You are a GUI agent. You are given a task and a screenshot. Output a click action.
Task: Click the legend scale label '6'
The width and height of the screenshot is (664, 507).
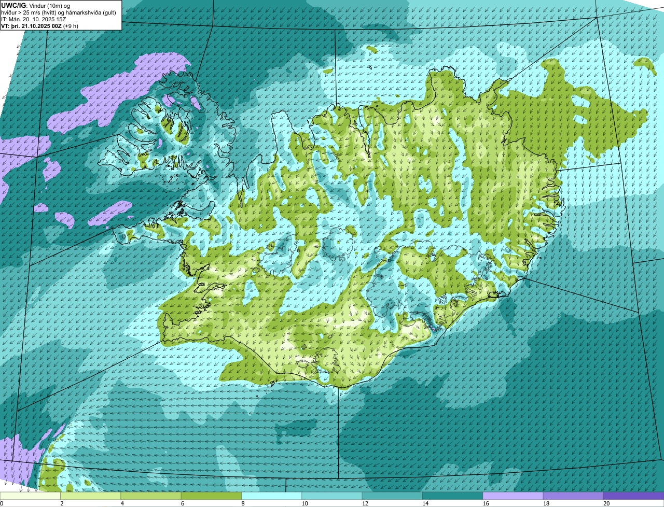(x=183, y=503)
